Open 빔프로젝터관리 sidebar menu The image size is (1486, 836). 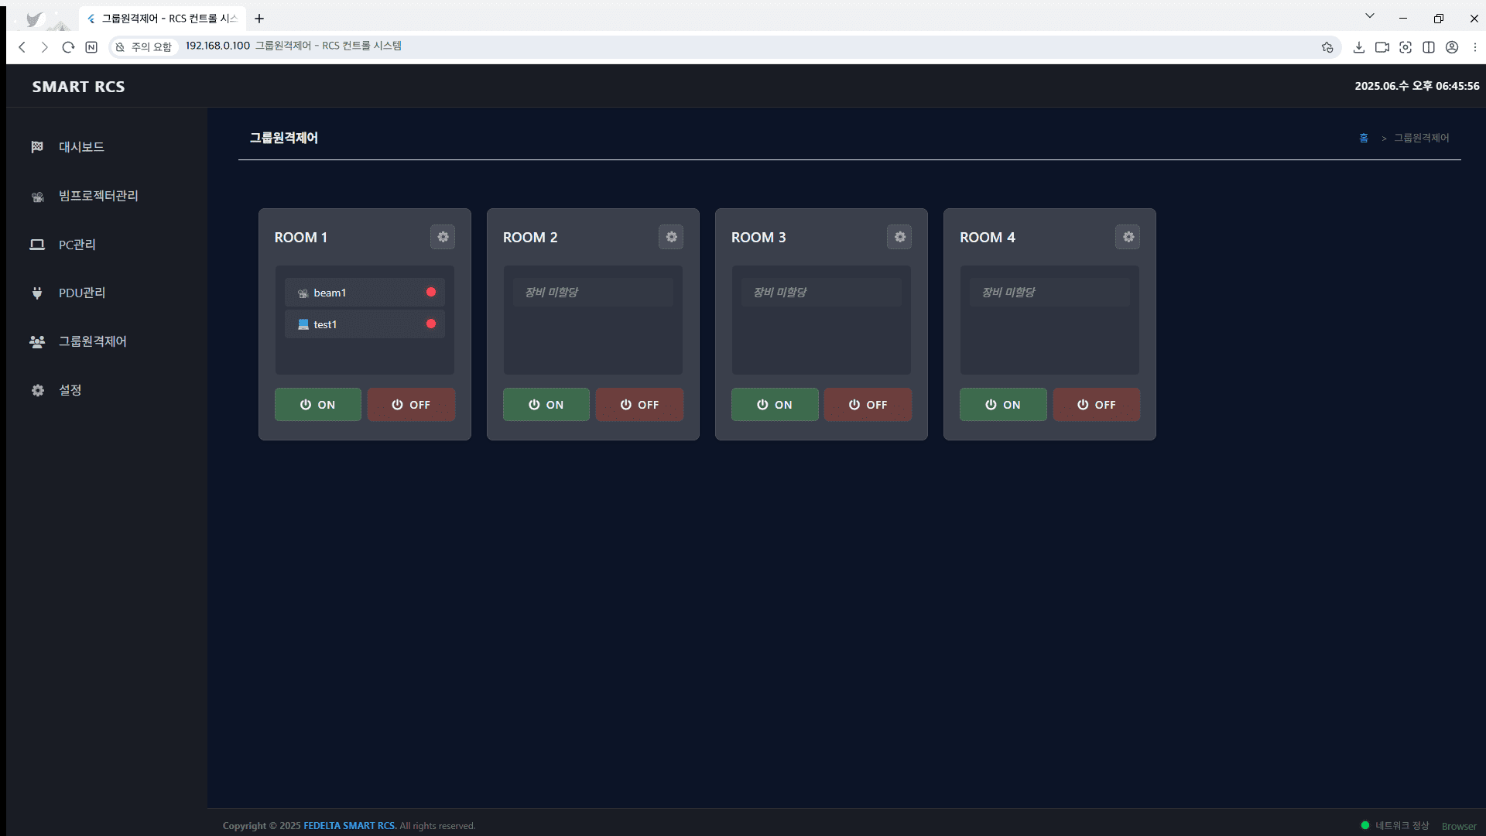pos(98,196)
